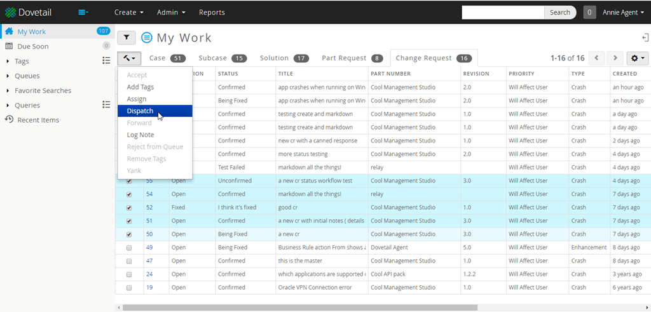The height and width of the screenshot is (312, 651).
Task: Select the Change Request tab
Action: pos(434,58)
